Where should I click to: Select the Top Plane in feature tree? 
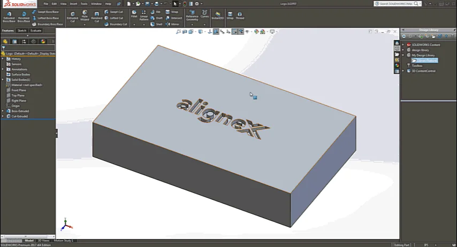point(18,95)
